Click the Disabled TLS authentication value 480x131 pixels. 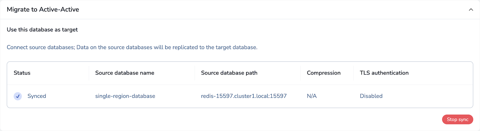371,96
